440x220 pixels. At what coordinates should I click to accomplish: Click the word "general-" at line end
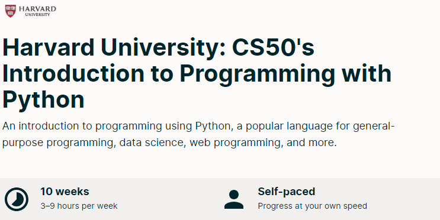pyautogui.click(x=374, y=127)
